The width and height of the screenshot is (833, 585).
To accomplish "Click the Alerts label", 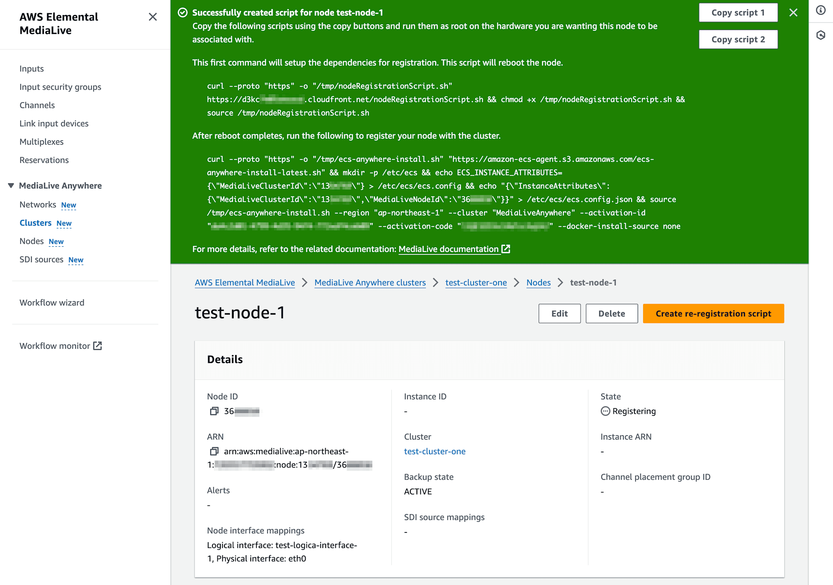I will 218,490.
